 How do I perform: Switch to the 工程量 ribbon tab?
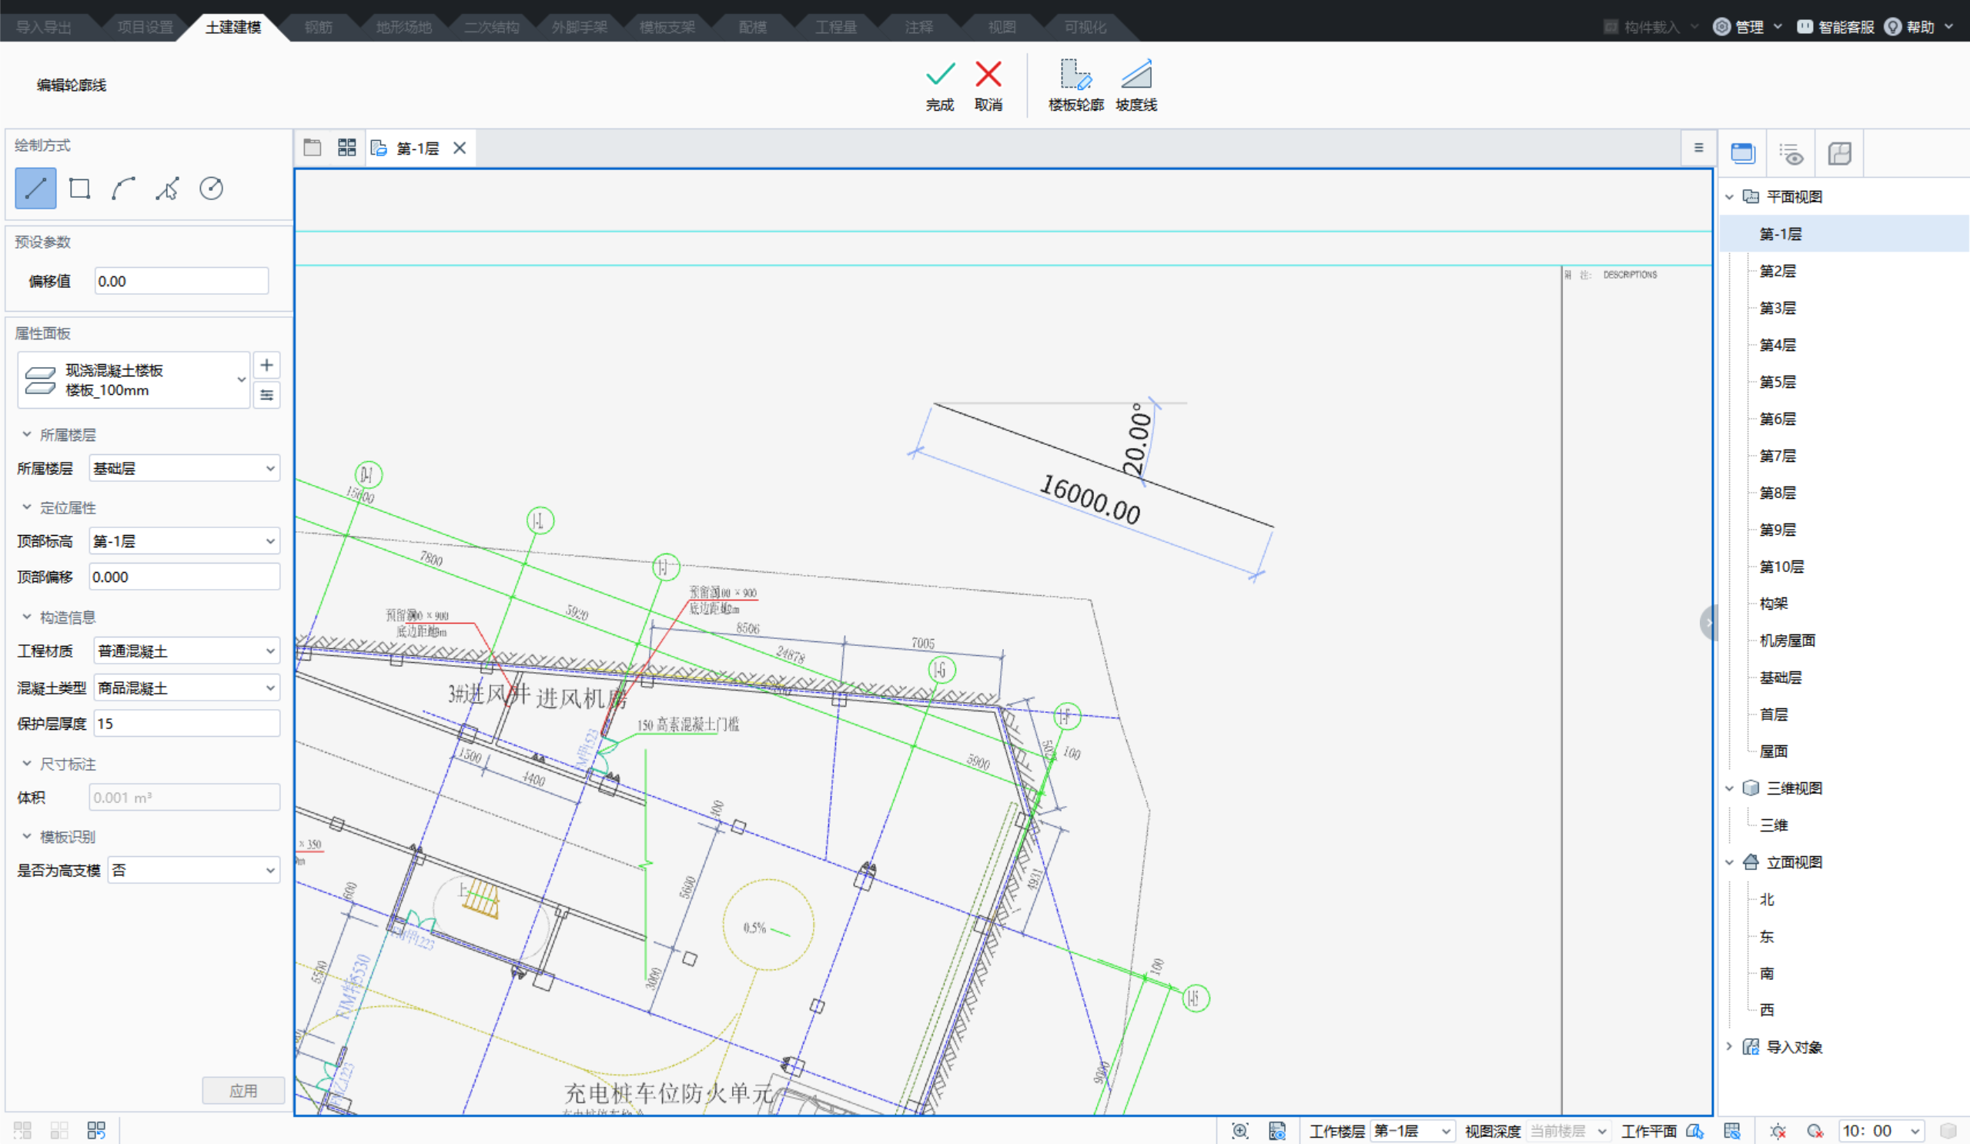pos(836,28)
